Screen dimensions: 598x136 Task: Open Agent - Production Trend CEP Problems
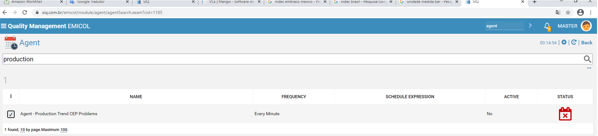tap(59, 114)
